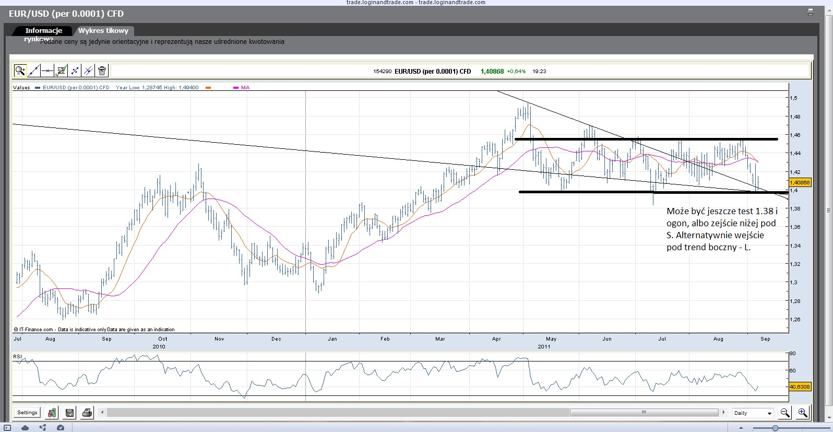Click the scrollbar left arrow
The width and height of the screenshot is (833, 432).
point(102,413)
